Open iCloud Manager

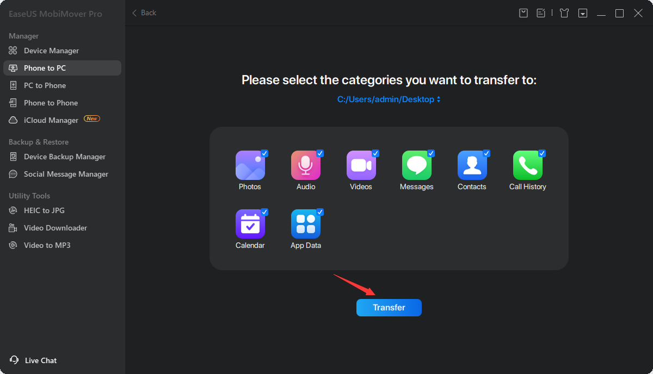(62, 120)
